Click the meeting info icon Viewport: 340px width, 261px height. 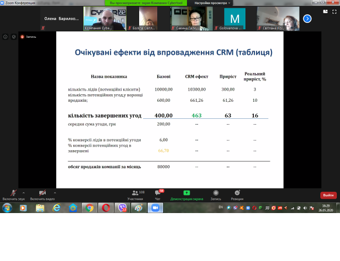pos(5,37)
